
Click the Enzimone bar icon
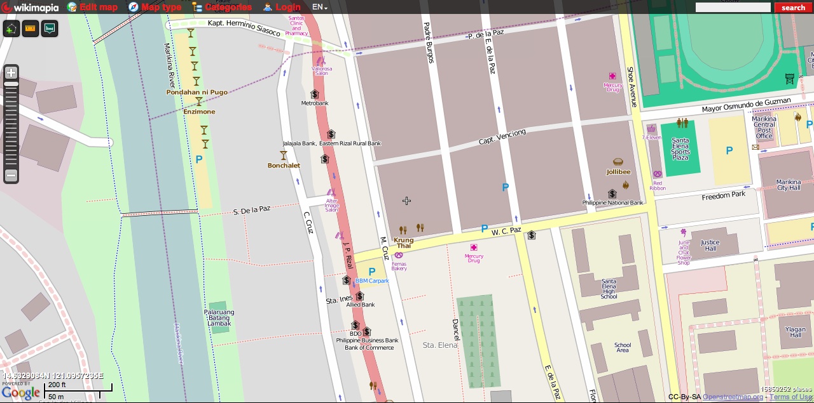[198, 102]
